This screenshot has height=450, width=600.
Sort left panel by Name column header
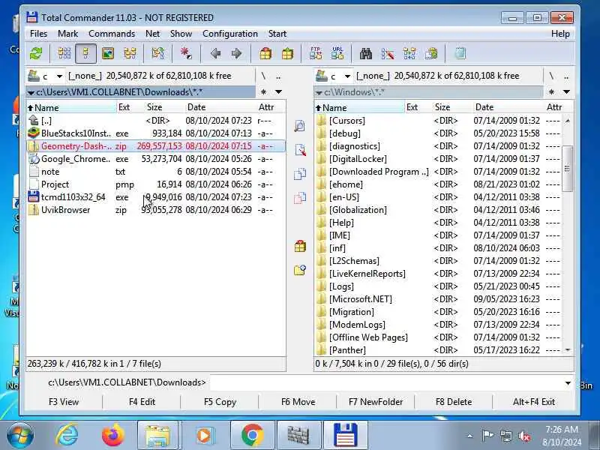[x=71, y=107]
